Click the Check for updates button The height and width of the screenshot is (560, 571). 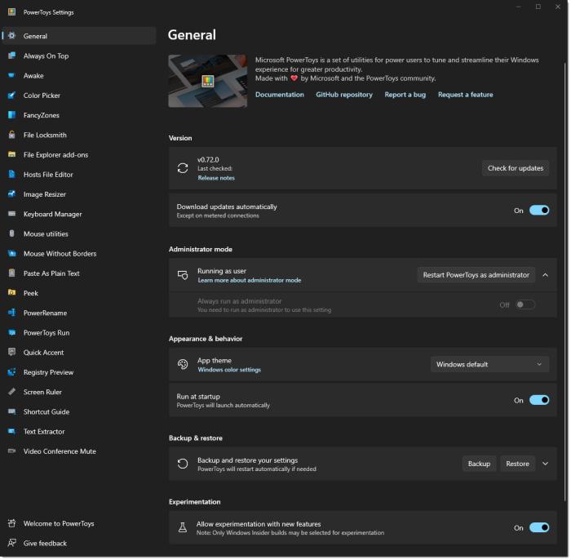pyautogui.click(x=515, y=168)
